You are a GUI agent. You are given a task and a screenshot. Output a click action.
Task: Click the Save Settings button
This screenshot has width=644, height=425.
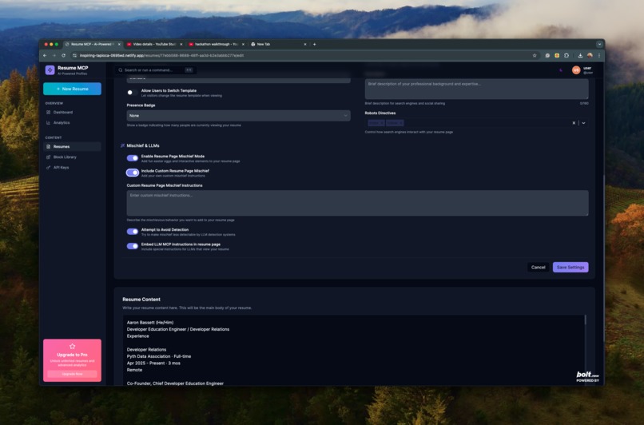point(570,268)
